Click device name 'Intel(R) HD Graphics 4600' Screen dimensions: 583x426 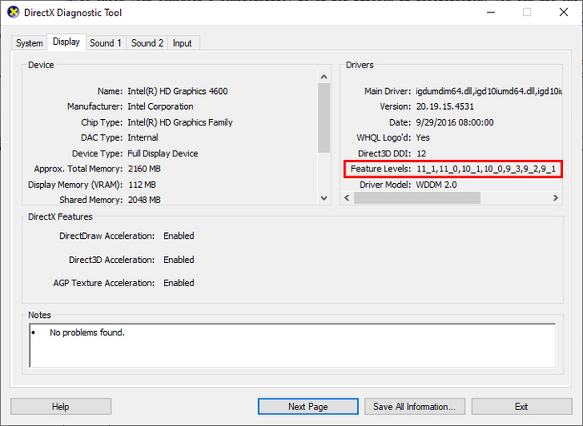coord(177,92)
